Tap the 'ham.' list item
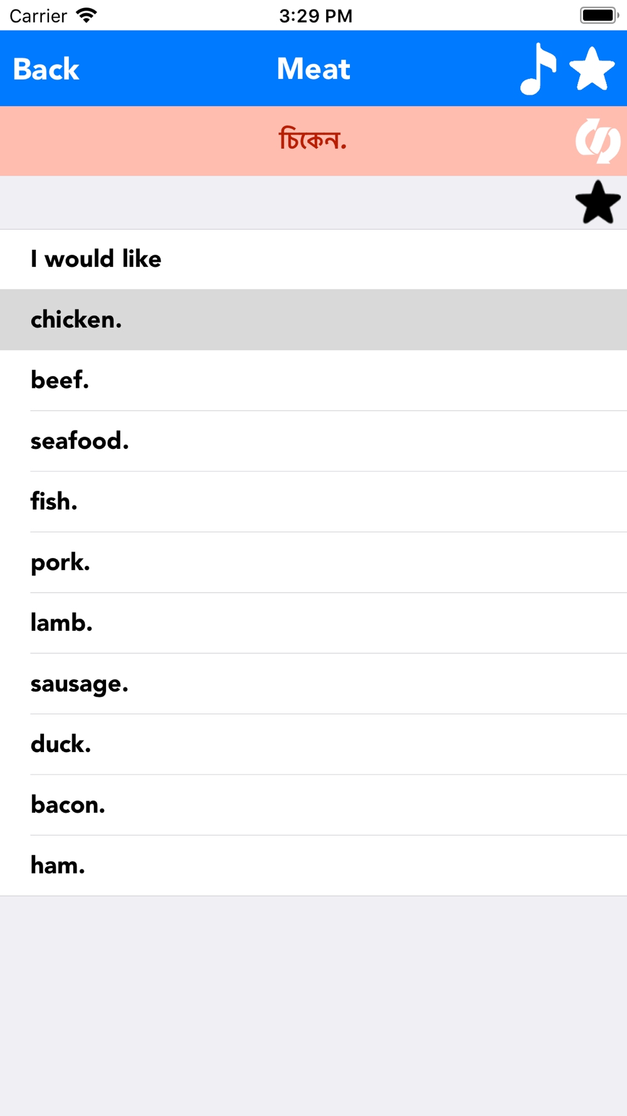Screen dimensions: 627x1116 (313, 866)
